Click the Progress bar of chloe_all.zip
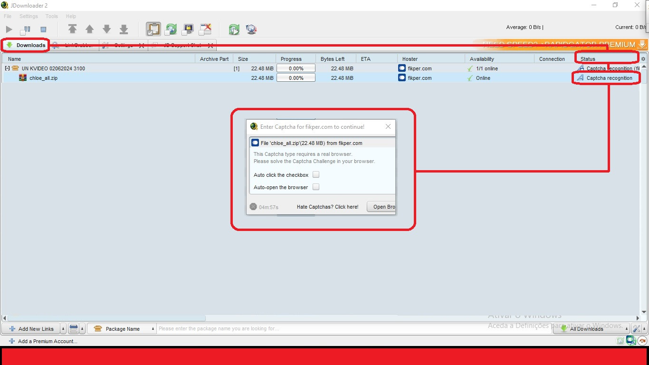 pos(296,78)
